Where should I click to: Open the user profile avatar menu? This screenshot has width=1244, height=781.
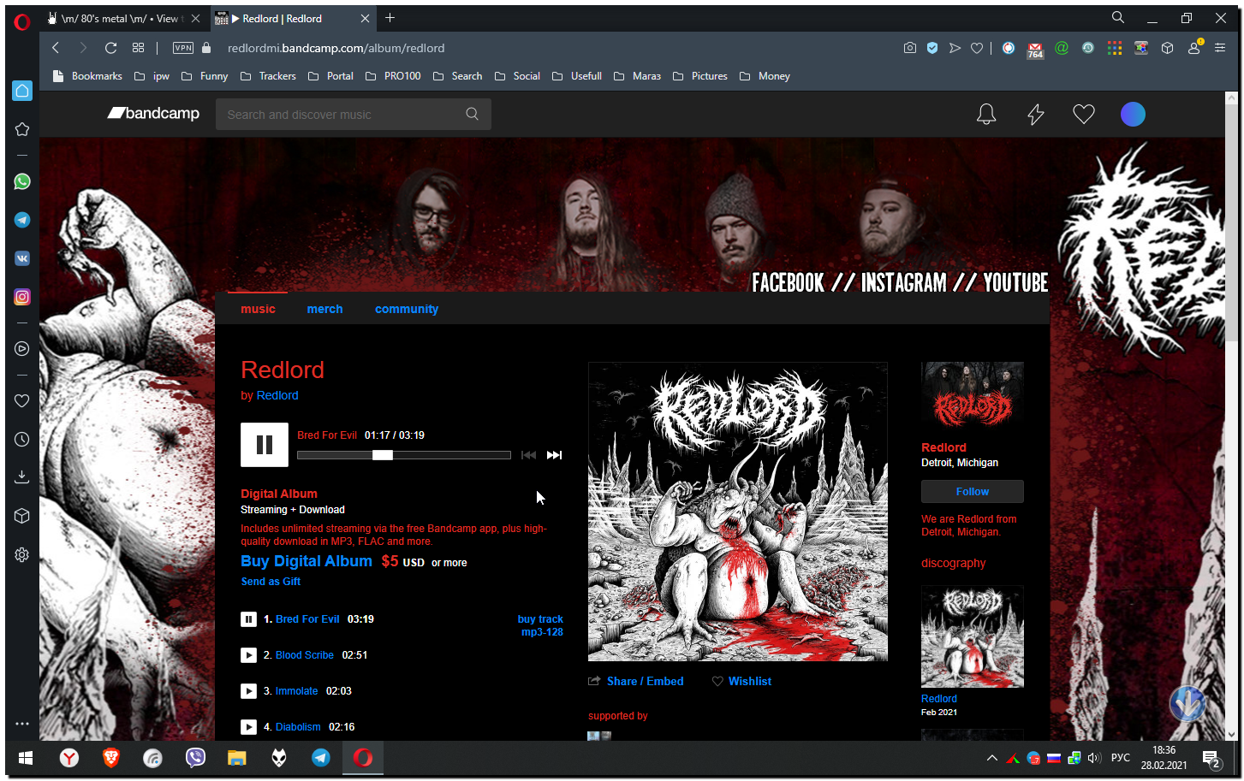(x=1133, y=114)
